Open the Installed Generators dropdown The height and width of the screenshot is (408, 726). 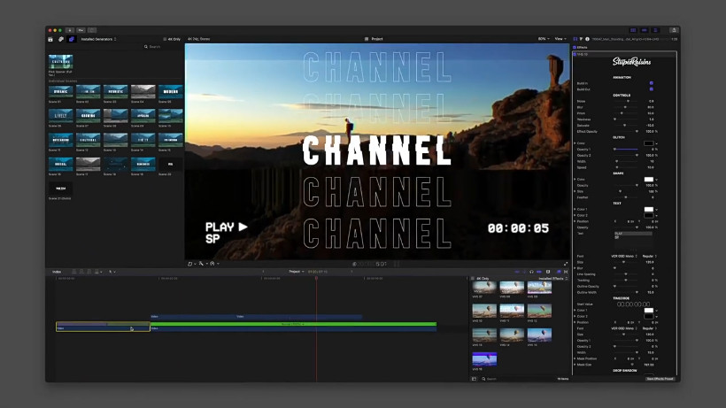pyautogui.click(x=98, y=39)
